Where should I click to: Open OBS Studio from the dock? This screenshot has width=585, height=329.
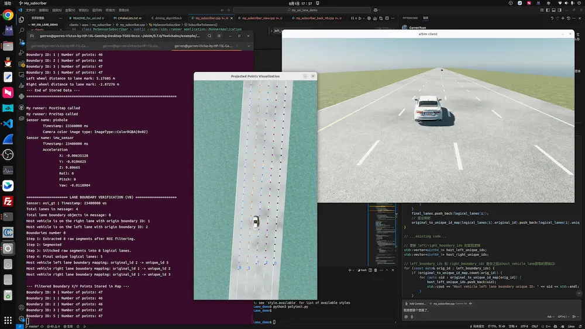(x=8, y=155)
